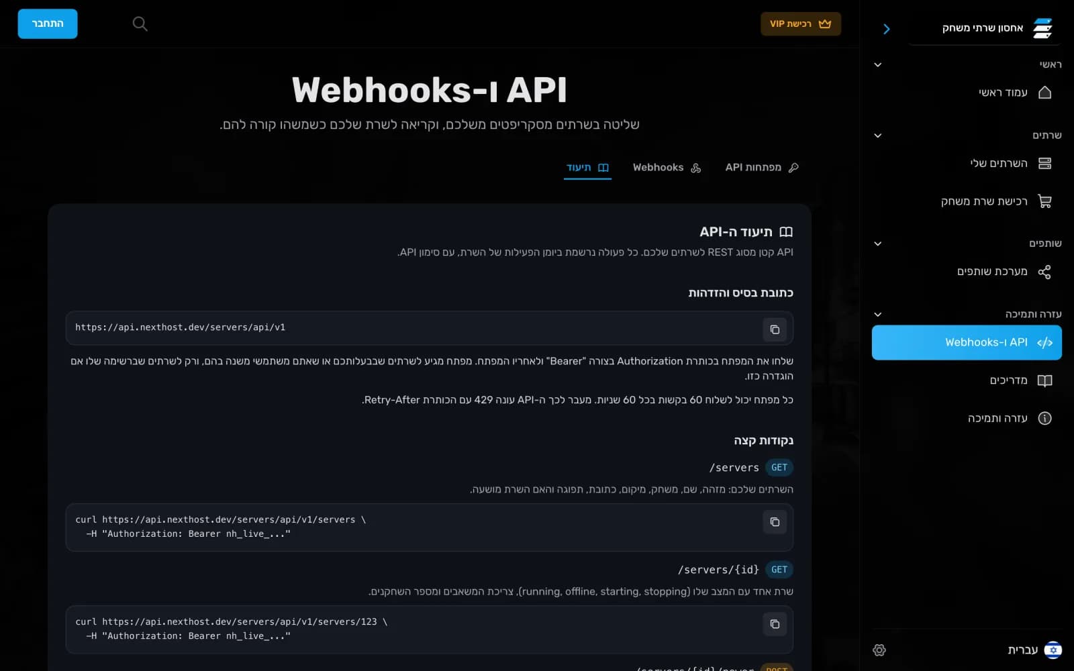The height and width of the screenshot is (671, 1074).
Task: Open עמוד ראשי home page
Action: coord(967,93)
